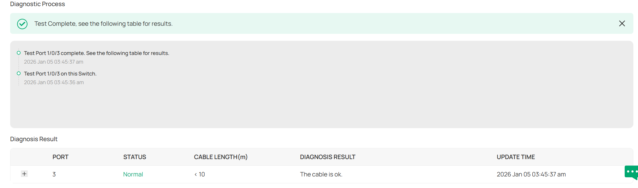
Task: Click the DIAGNOSIS RESULT column header
Action: (327, 157)
